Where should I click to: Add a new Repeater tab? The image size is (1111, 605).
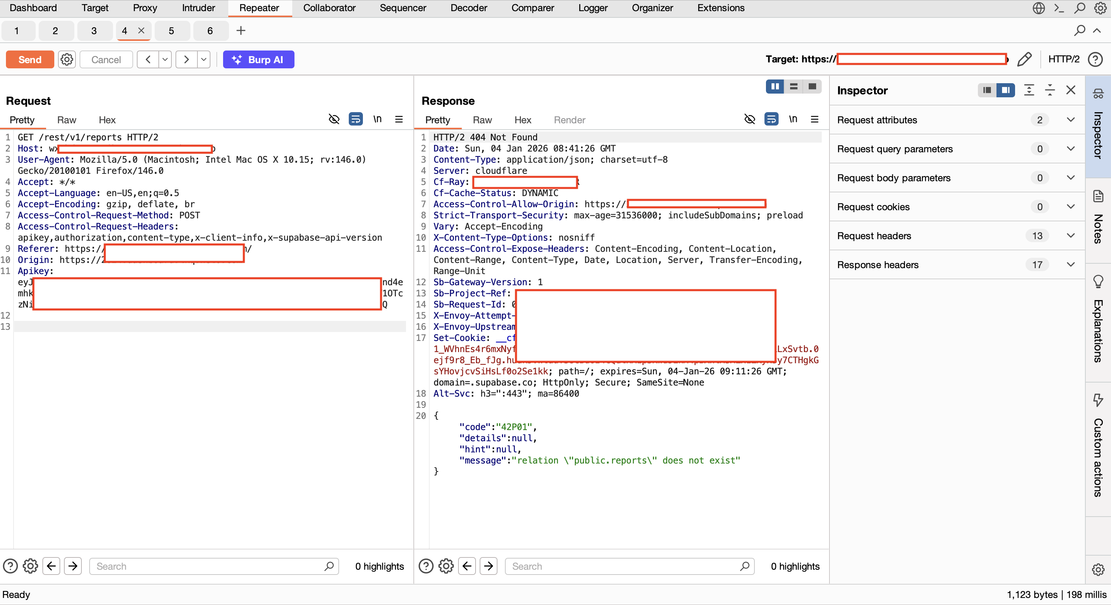[241, 30]
